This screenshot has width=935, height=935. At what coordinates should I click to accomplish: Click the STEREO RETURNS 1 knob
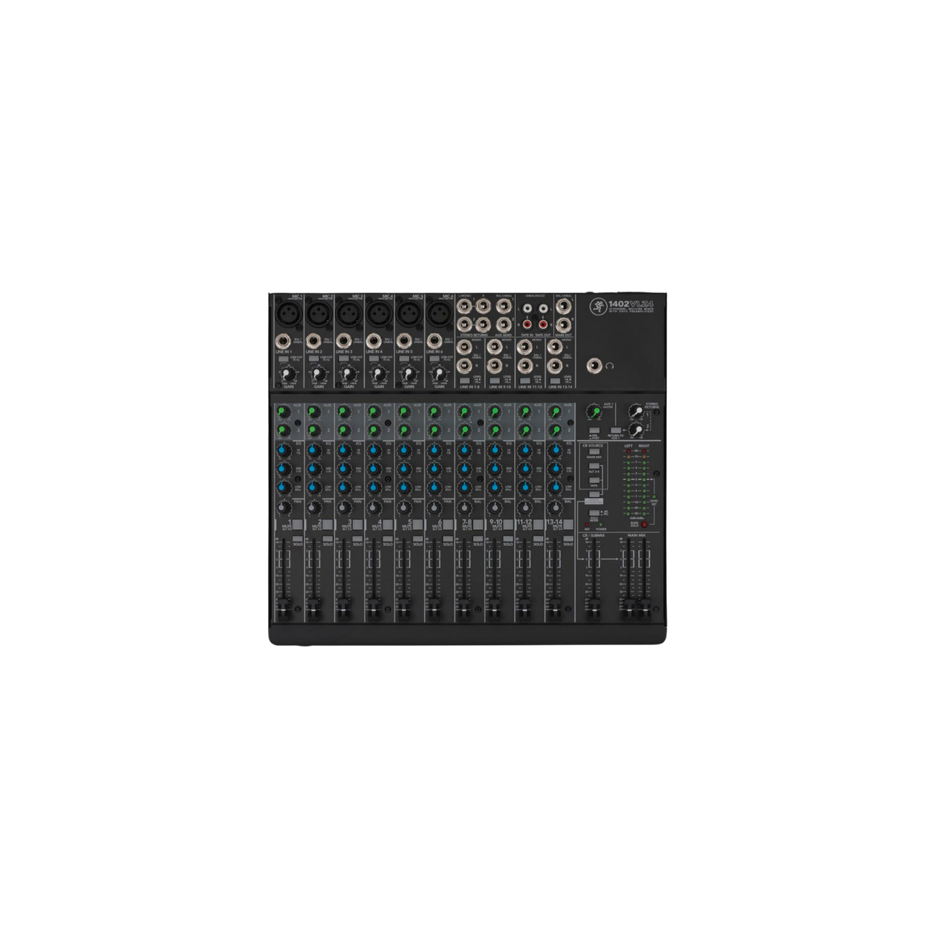click(x=637, y=411)
